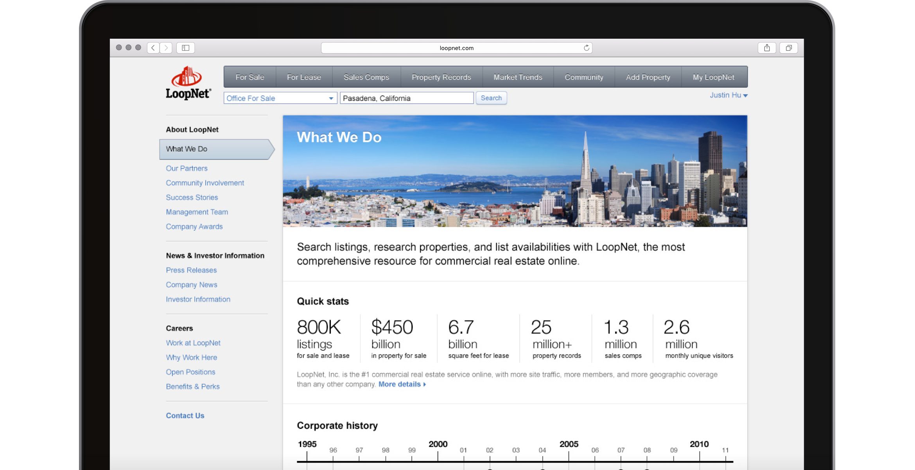Select the 1995 timeline marker
This screenshot has height=470, width=915.
pos(307,444)
